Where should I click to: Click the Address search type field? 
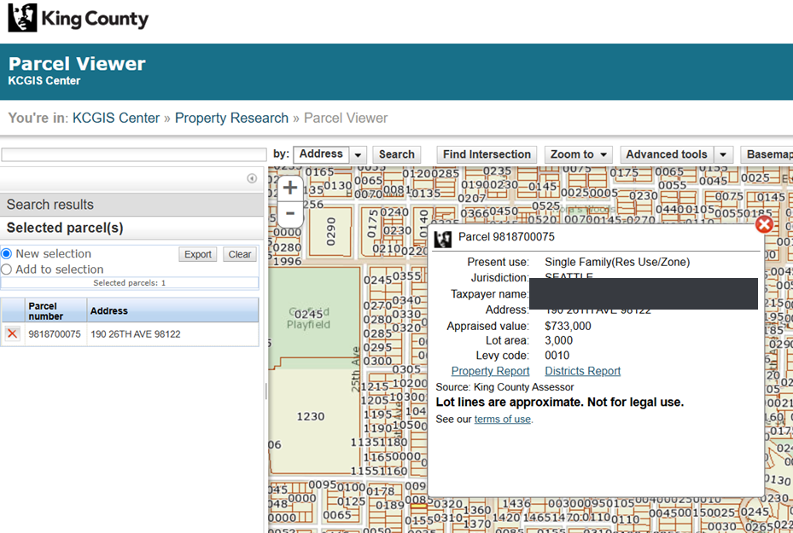coord(321,154)
